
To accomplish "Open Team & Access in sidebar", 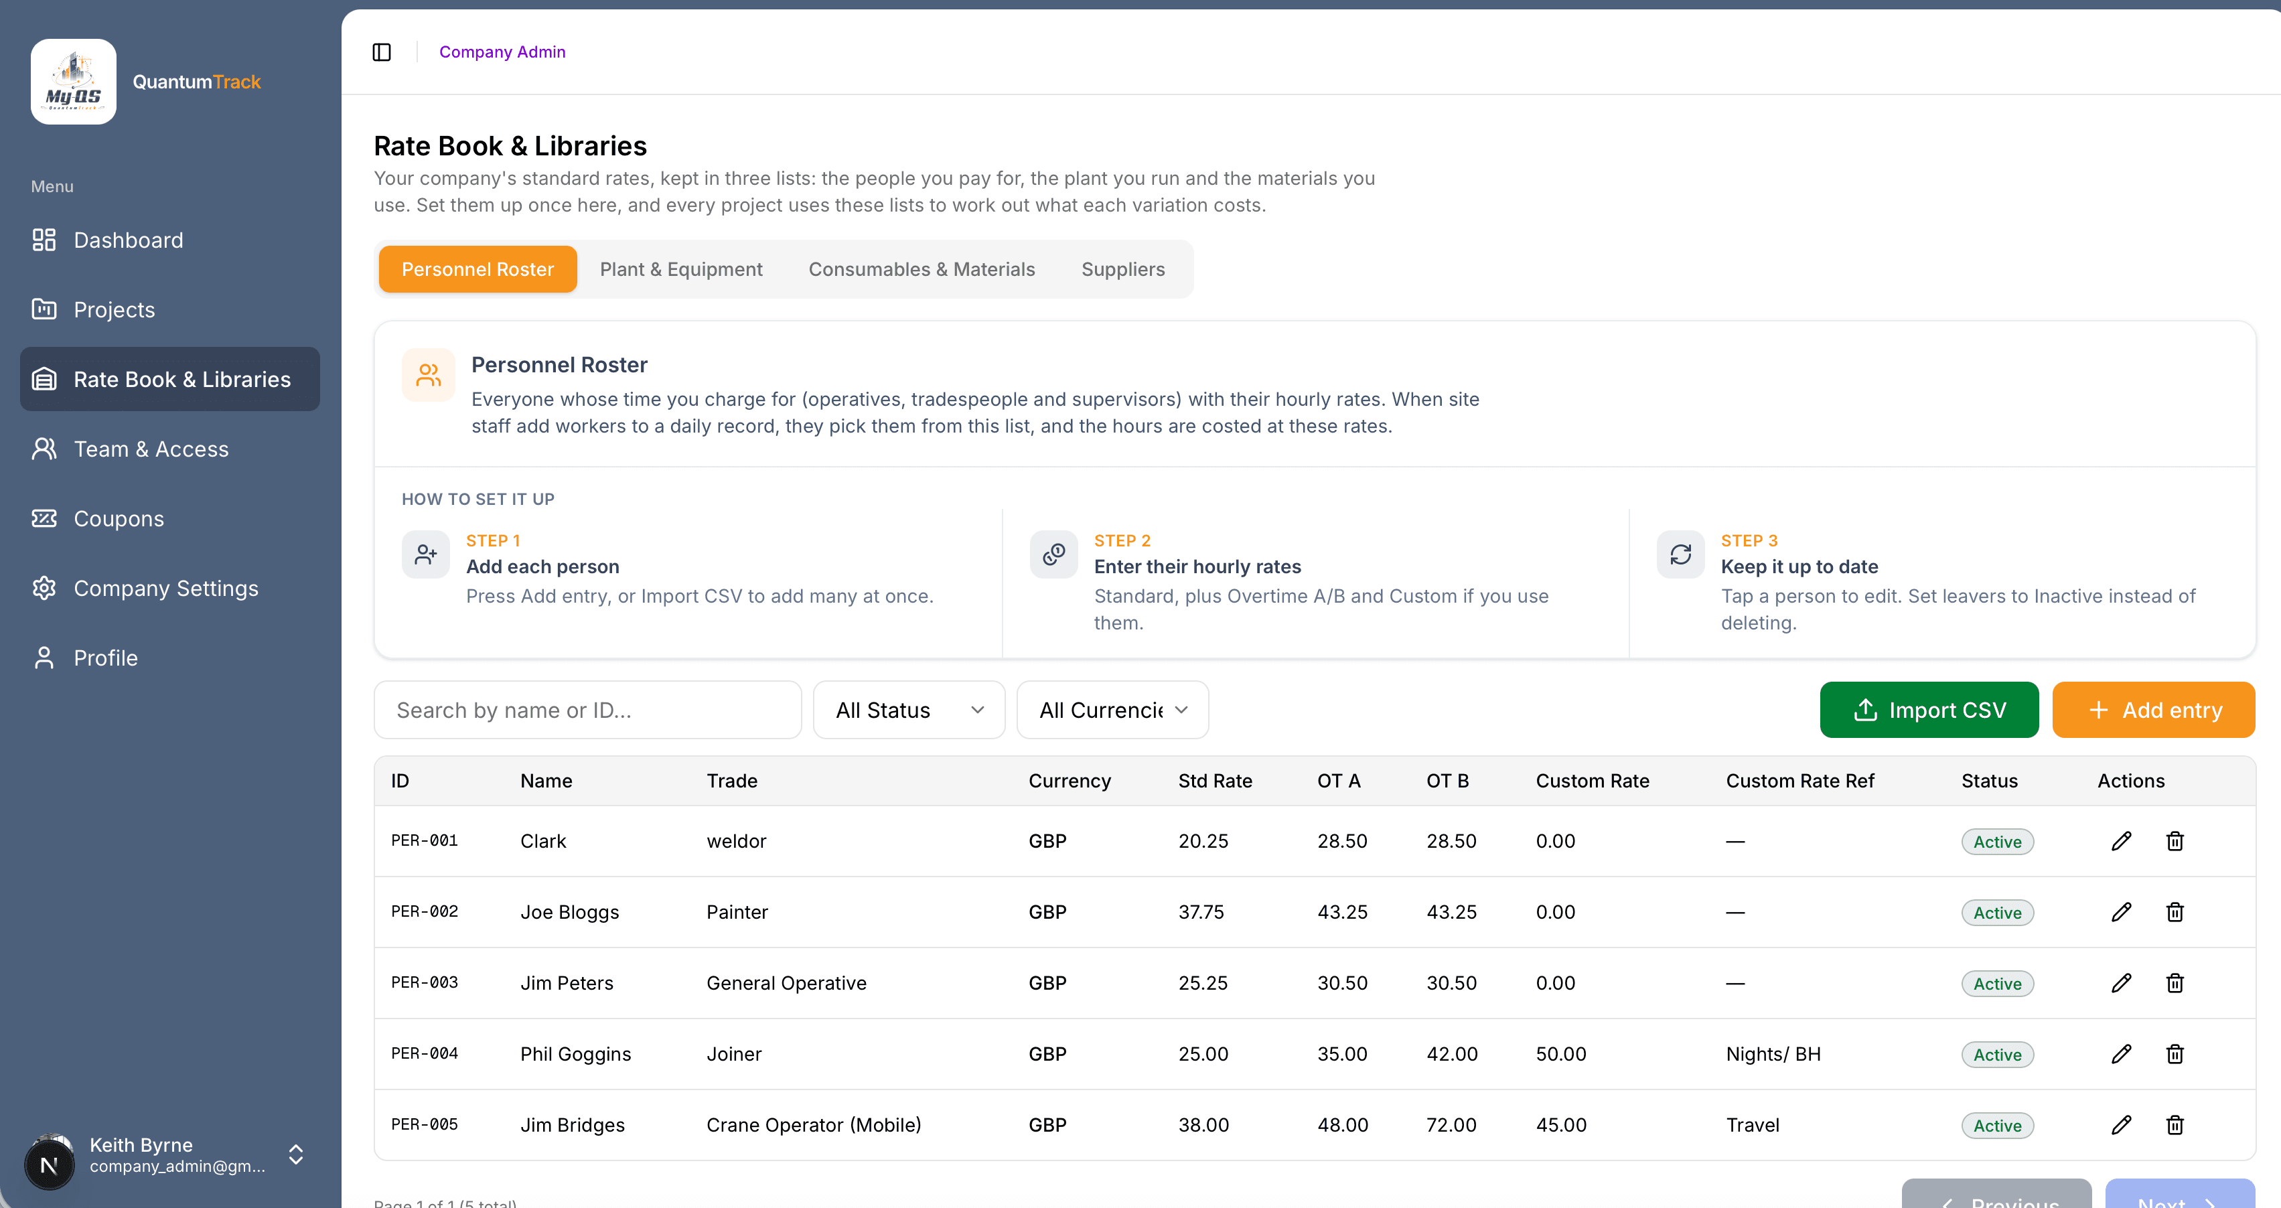I will pos(170,449).
